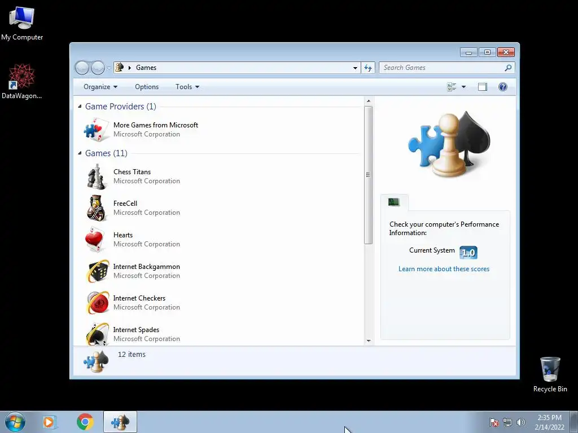Click the Games icon in the details bar
Image resolution: width=578 pixels, height=433 pixels.
click(x=96, y=361)
